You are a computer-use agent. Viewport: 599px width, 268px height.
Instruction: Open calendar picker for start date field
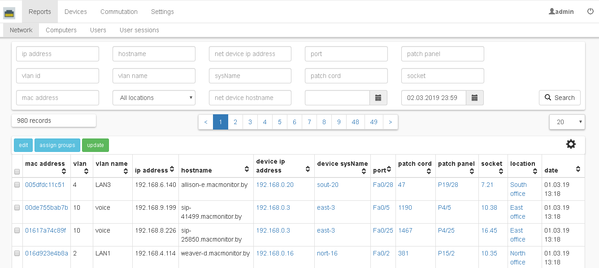[x=378, y=98]
